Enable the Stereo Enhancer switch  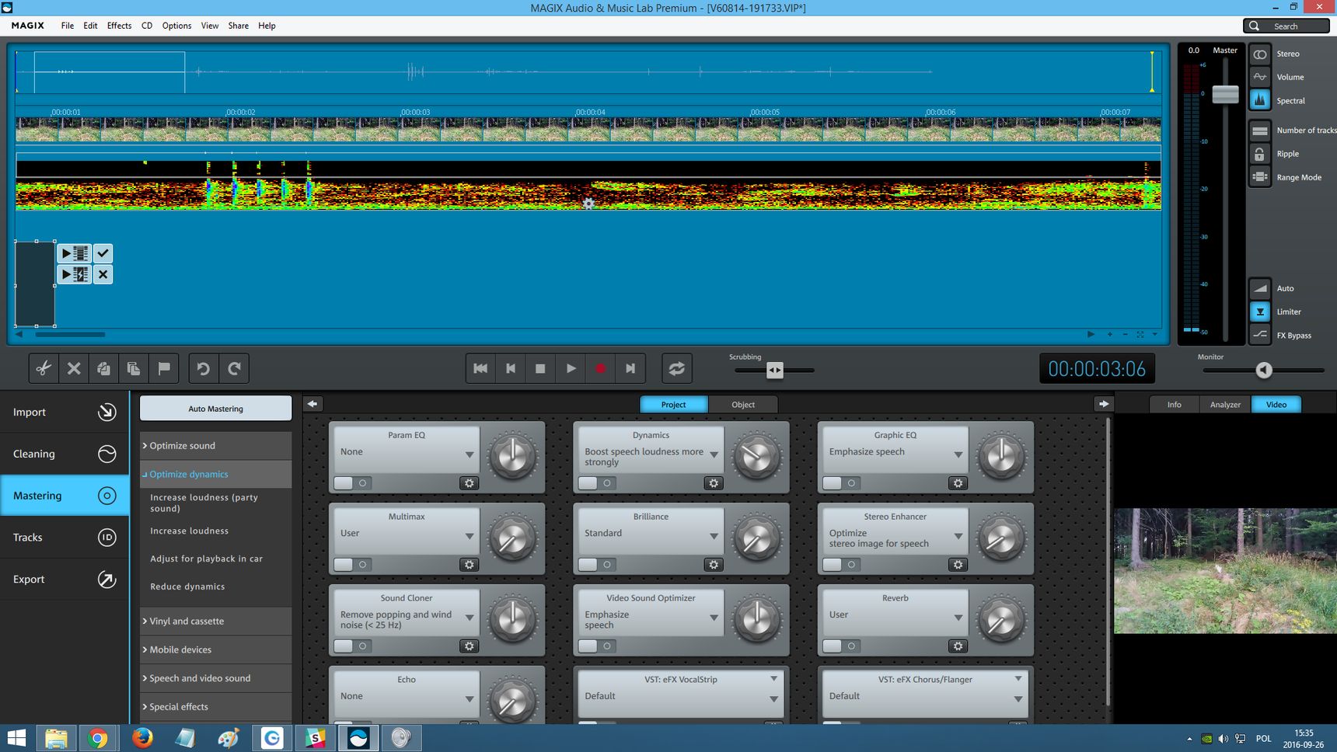(x=840, y=565)
